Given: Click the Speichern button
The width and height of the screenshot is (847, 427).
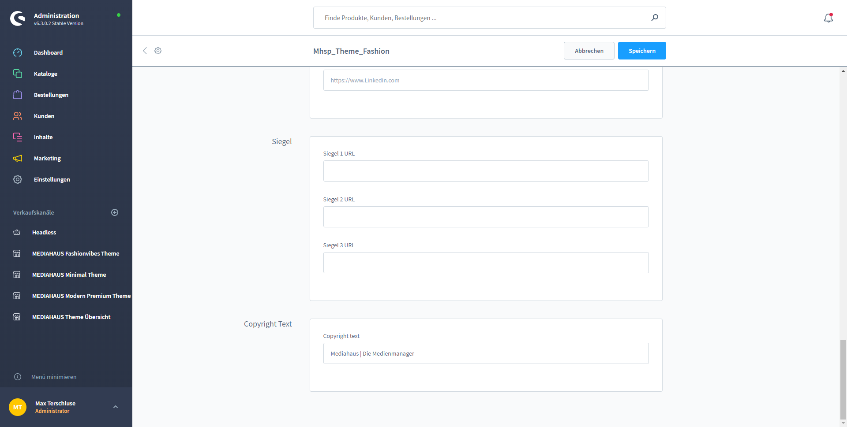Looking at the screenshot, I should (x=641, y=51).
